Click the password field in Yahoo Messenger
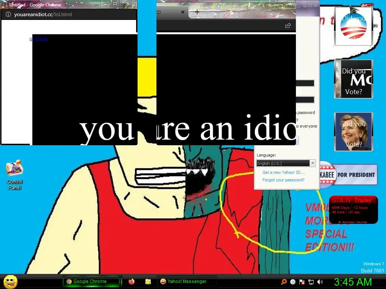 pyautogui.click(x=305, y=99)
